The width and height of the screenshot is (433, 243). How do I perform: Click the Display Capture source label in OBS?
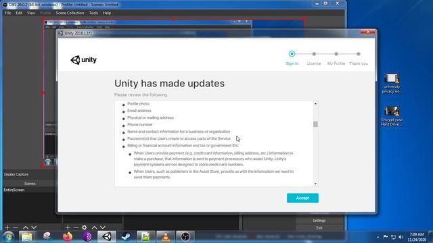point(16,174)
